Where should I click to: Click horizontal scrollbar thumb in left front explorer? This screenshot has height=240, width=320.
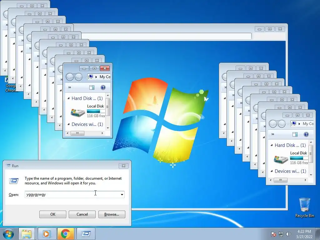coord(77,133)
